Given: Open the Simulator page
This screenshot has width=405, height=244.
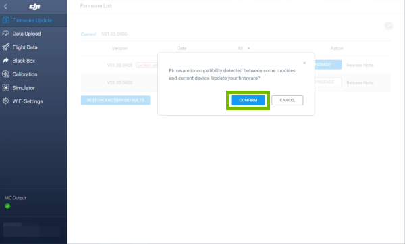Looking at the screenshot, I should click(x=34, y=87).
